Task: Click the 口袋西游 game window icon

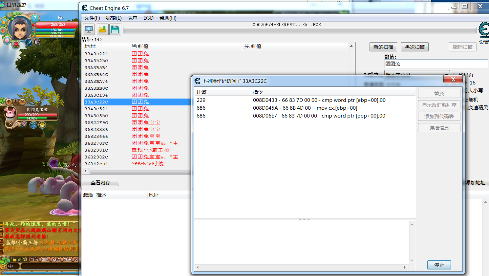Action: point(3,5)
